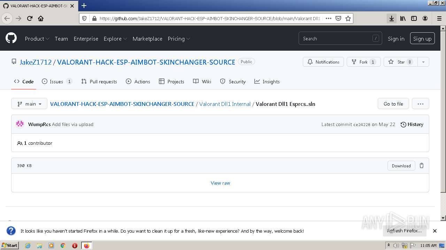The height and width of the screenshot is (250, 446).
Task: Open a new browser tab
Action: coord(84,6)
